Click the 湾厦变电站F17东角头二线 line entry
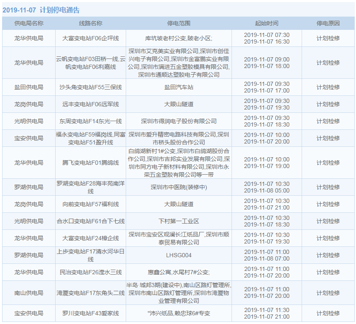Viewport: 356px width, 324px height. [x=90, y=293]
